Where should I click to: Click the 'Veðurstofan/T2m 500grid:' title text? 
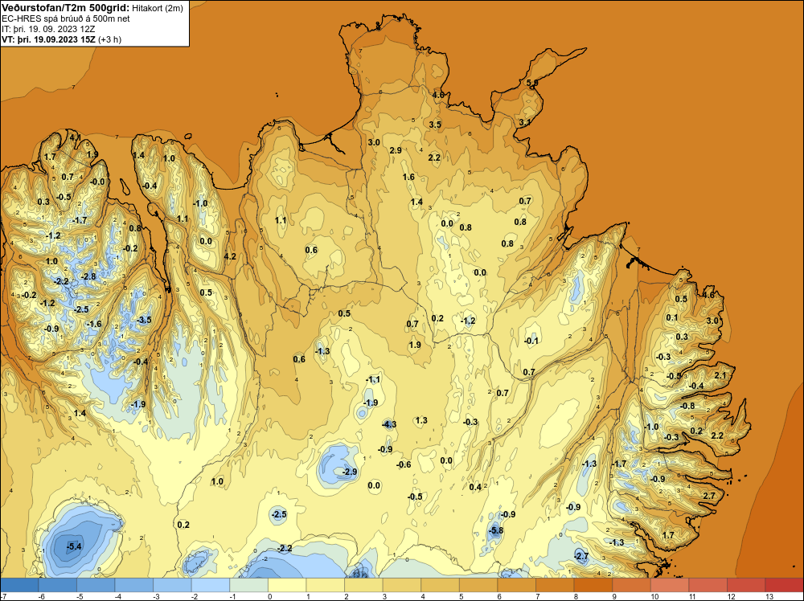coord(66,8)
